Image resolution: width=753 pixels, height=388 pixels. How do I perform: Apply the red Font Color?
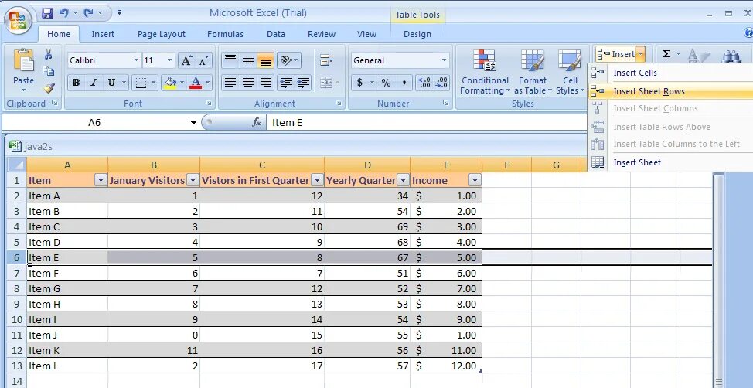196,83
